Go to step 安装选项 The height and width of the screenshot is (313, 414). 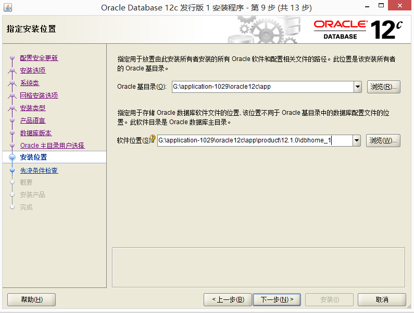pyautogui.click(x=33, y=70)
